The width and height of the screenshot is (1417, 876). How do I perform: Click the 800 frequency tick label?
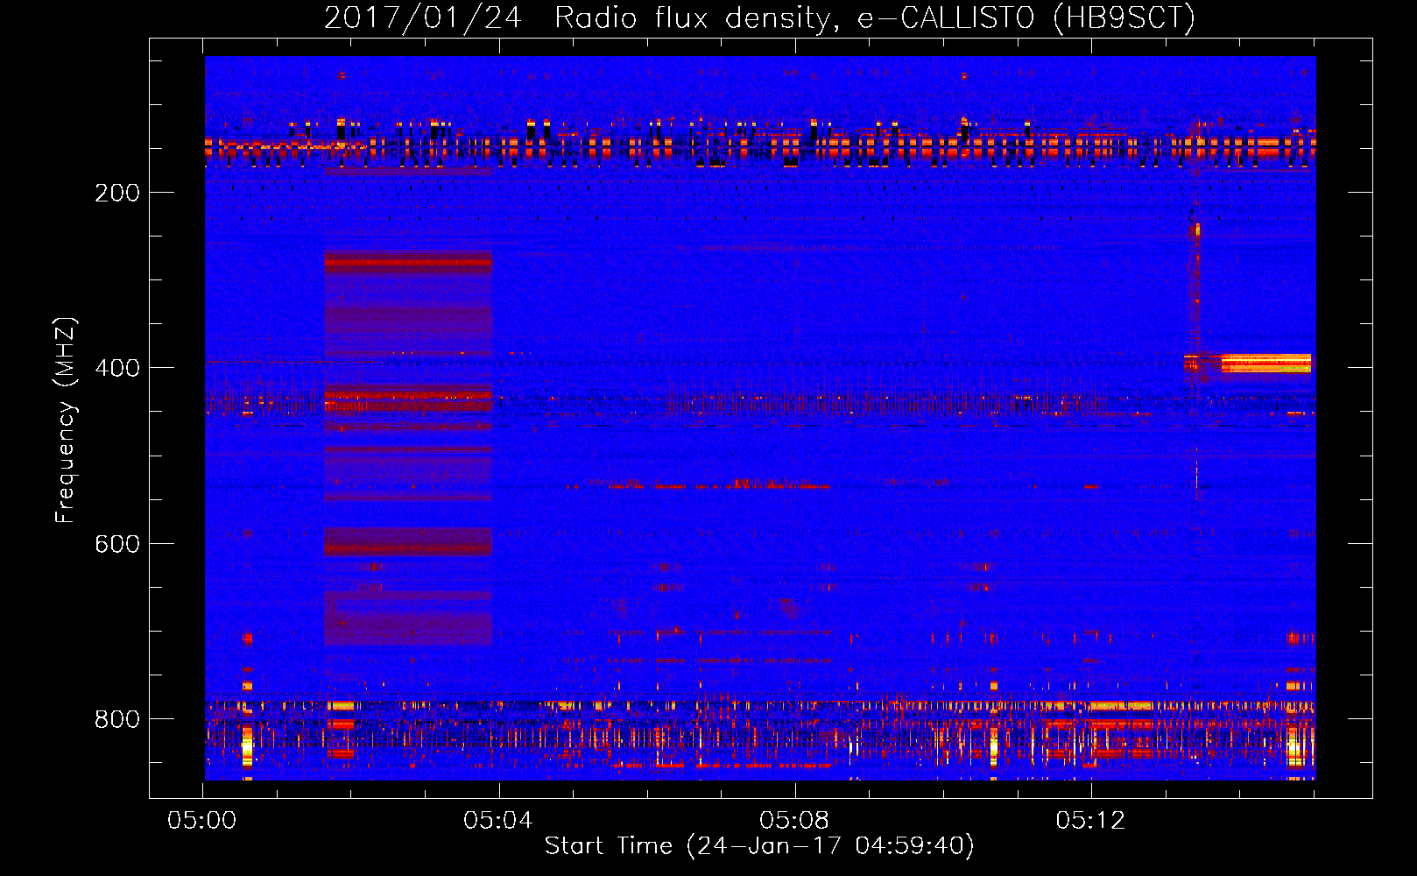pyautogui.click(x=116, y=719)
